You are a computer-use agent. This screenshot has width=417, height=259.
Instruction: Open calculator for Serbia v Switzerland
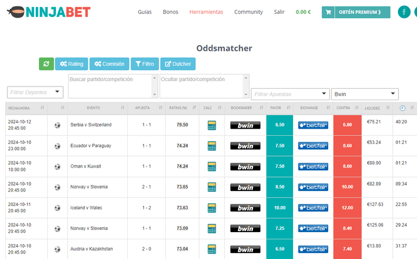(x=212, y=125)
